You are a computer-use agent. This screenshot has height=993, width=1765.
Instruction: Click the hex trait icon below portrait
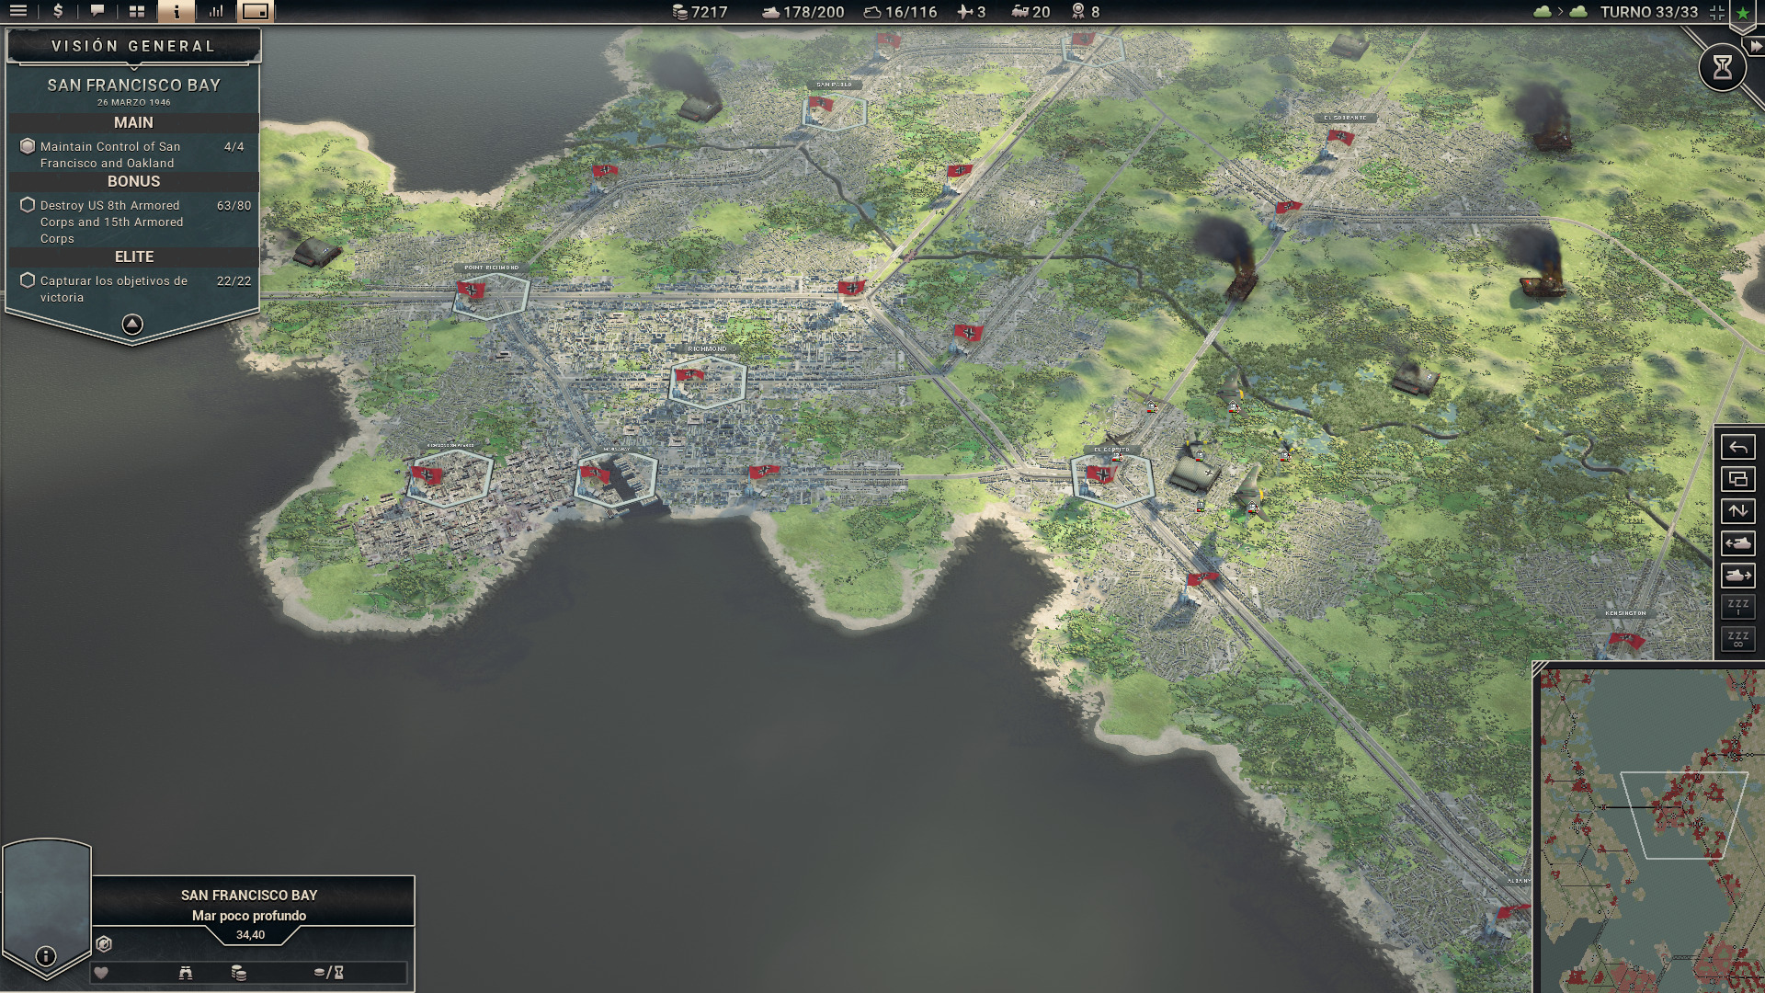(104, 944)
